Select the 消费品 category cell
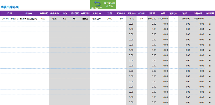The image size is (215, 105). tap(85, 19)
